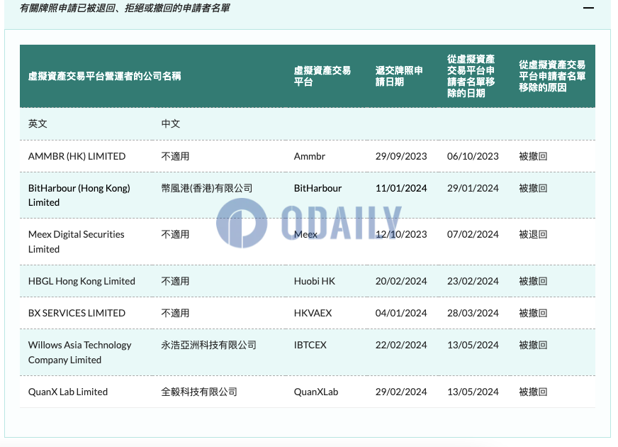Click the 29/09/2023 submission date

[x=401, y=156]
